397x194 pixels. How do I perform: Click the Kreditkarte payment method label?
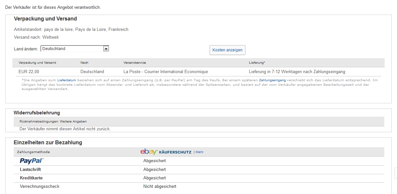(31, 178)
